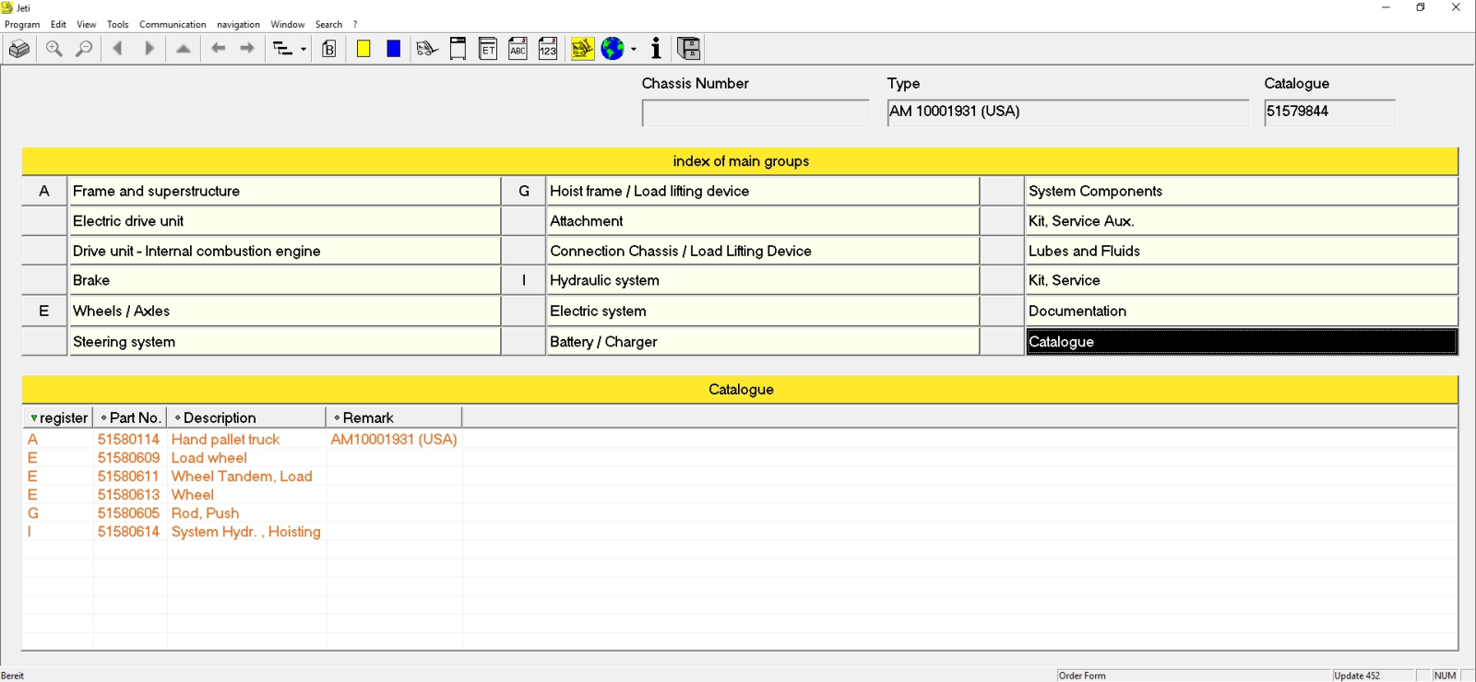The image size is (1476, 682).
Task: Click the filing cabinet icon
Action: tap(689, 49)
